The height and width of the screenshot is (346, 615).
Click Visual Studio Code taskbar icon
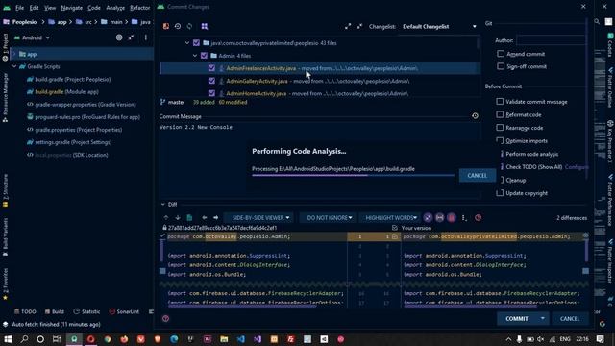(241, 339)
